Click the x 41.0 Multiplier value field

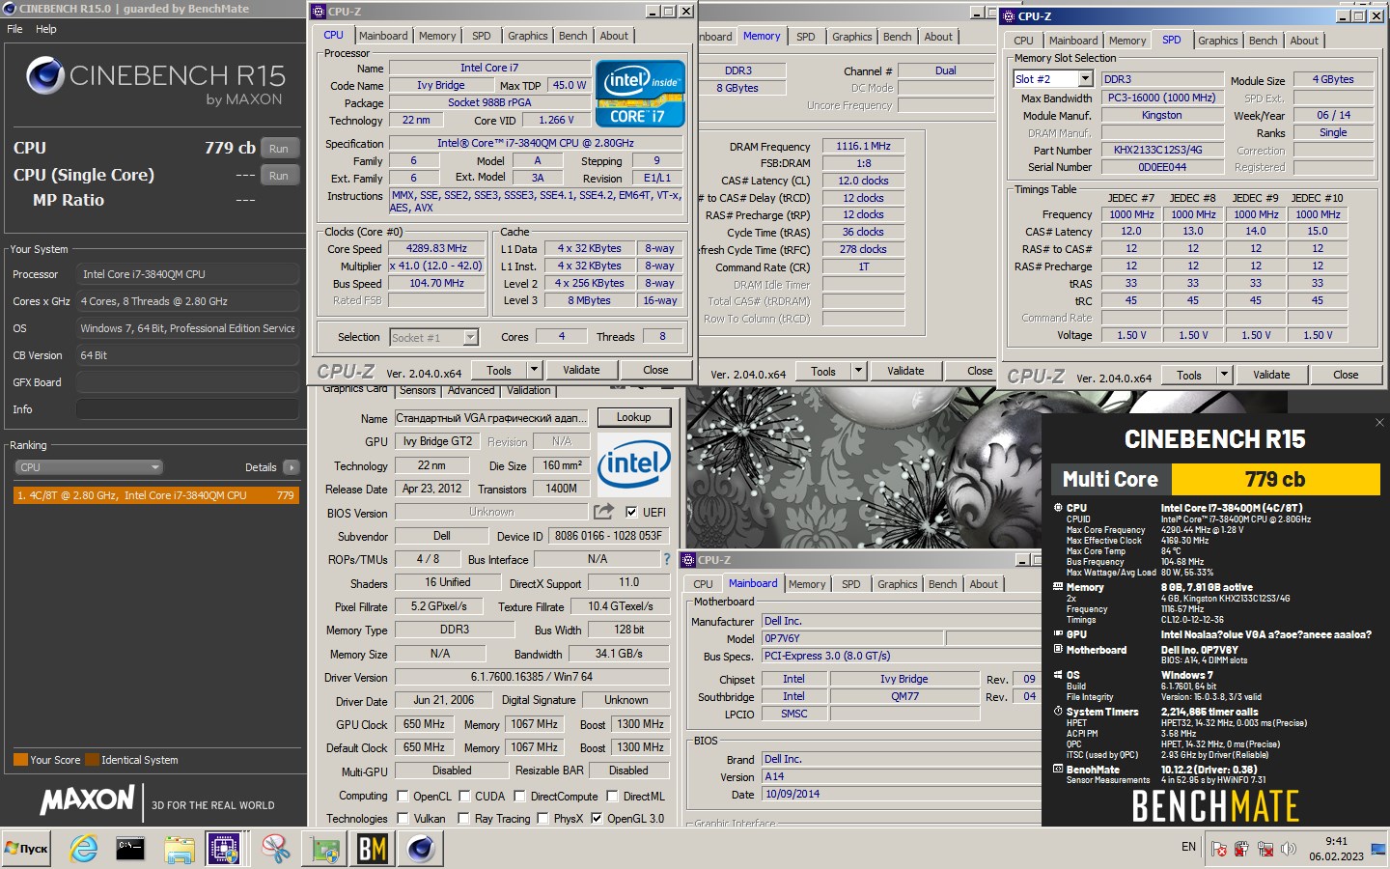tap(436, 266)
